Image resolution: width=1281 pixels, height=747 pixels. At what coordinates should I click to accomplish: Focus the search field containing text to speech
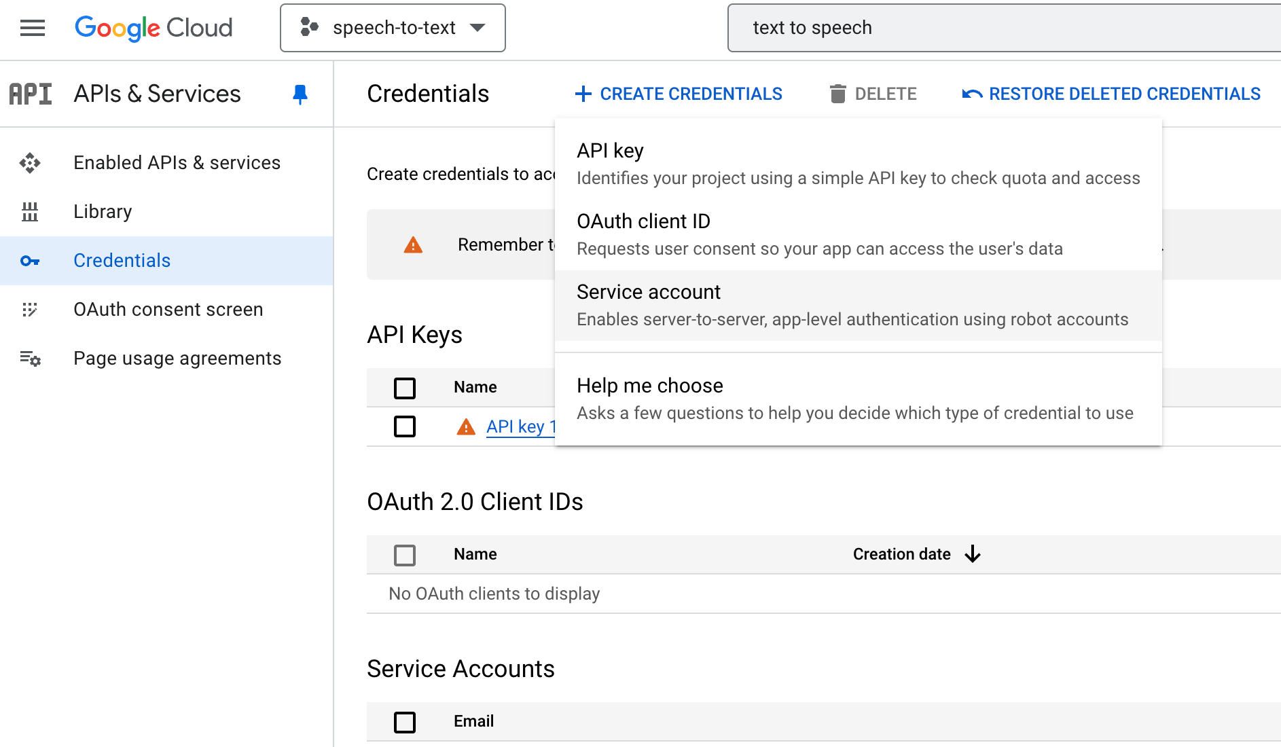(x=1004, y=28)
